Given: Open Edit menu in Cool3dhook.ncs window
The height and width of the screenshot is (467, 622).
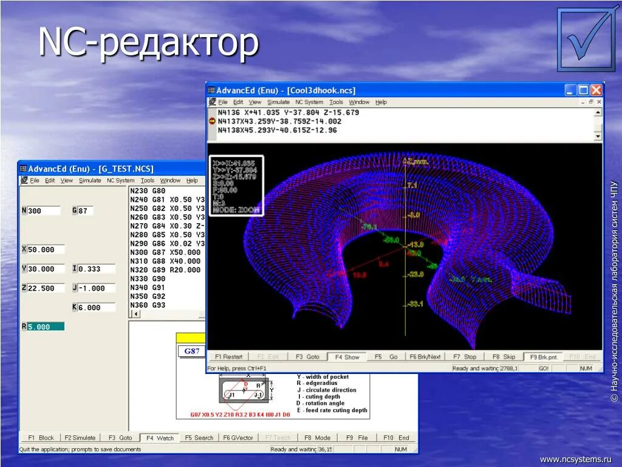Looking at the screenshot, I should (238, 102).
